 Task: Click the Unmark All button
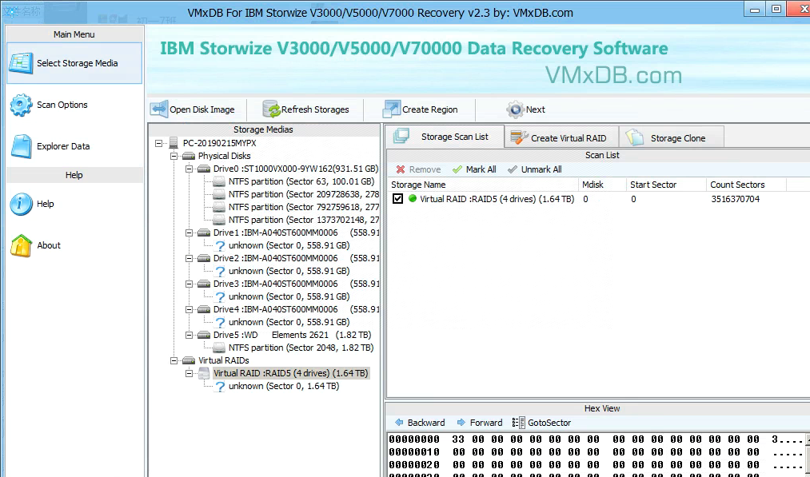tap(535, 169)
